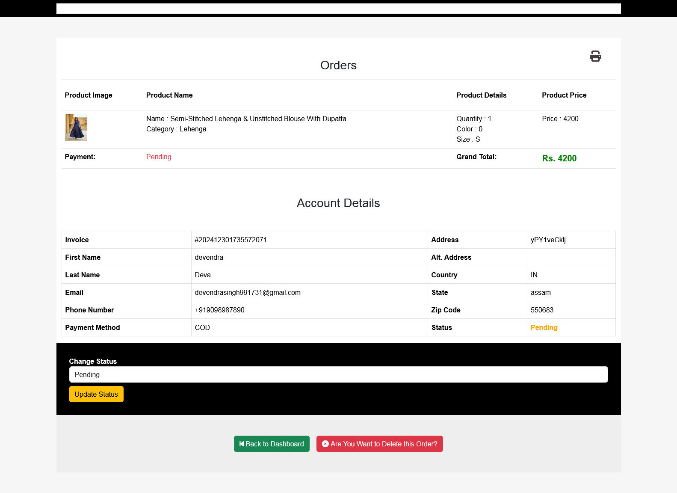
Task: Click the white bar at page top
Action: [338, 9]
